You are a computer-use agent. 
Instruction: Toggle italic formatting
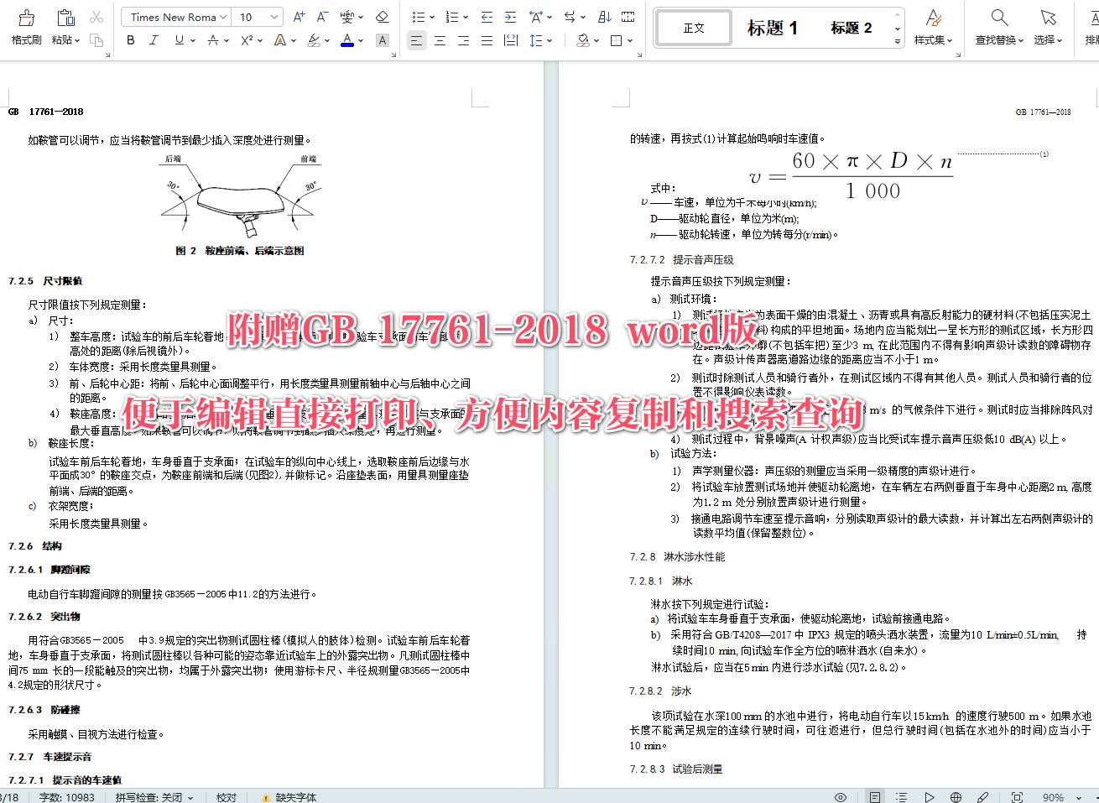(x=152, y=39)
